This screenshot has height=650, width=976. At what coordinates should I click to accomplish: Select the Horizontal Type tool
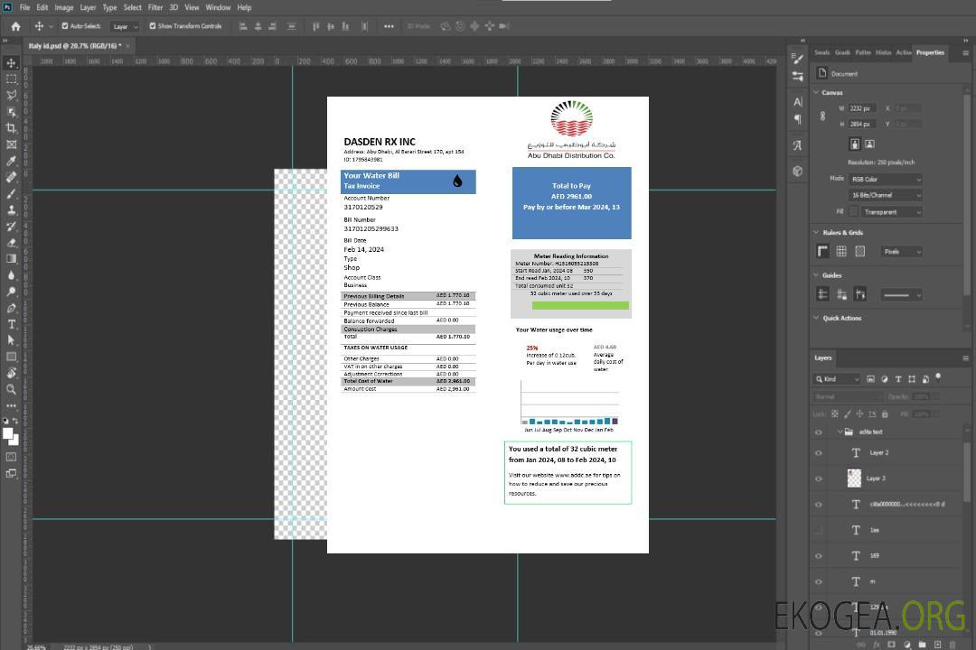pyautogui.click(x=12, y=324)
